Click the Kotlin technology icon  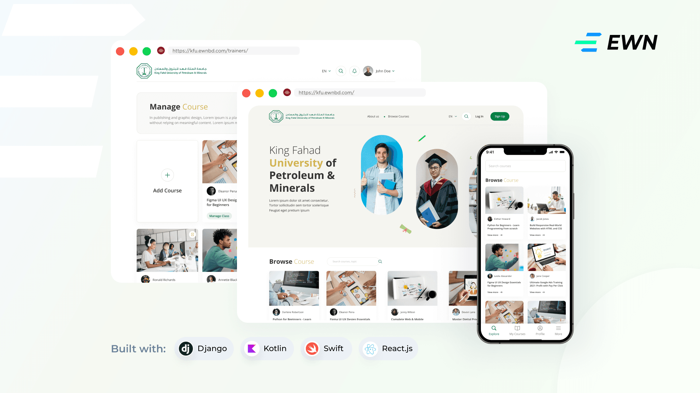pos(250,348)
